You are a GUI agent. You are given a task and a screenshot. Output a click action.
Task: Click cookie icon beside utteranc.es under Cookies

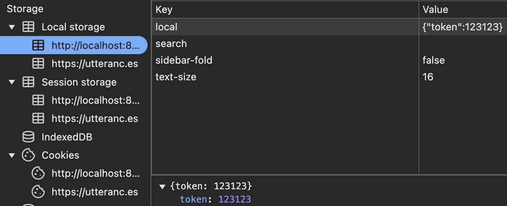[38, 192]
